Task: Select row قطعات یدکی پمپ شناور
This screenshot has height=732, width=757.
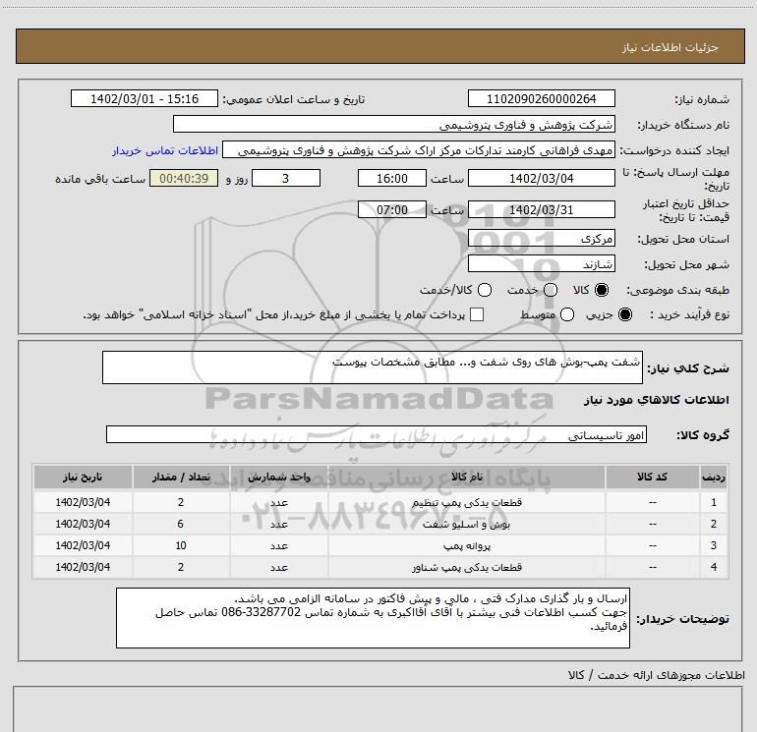Action: pyautogui.click(x=380, y=567)
